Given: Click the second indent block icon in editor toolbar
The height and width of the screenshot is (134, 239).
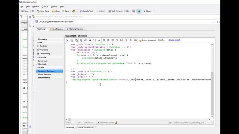Looking at the screenshot, I should [x=108, y=40].
